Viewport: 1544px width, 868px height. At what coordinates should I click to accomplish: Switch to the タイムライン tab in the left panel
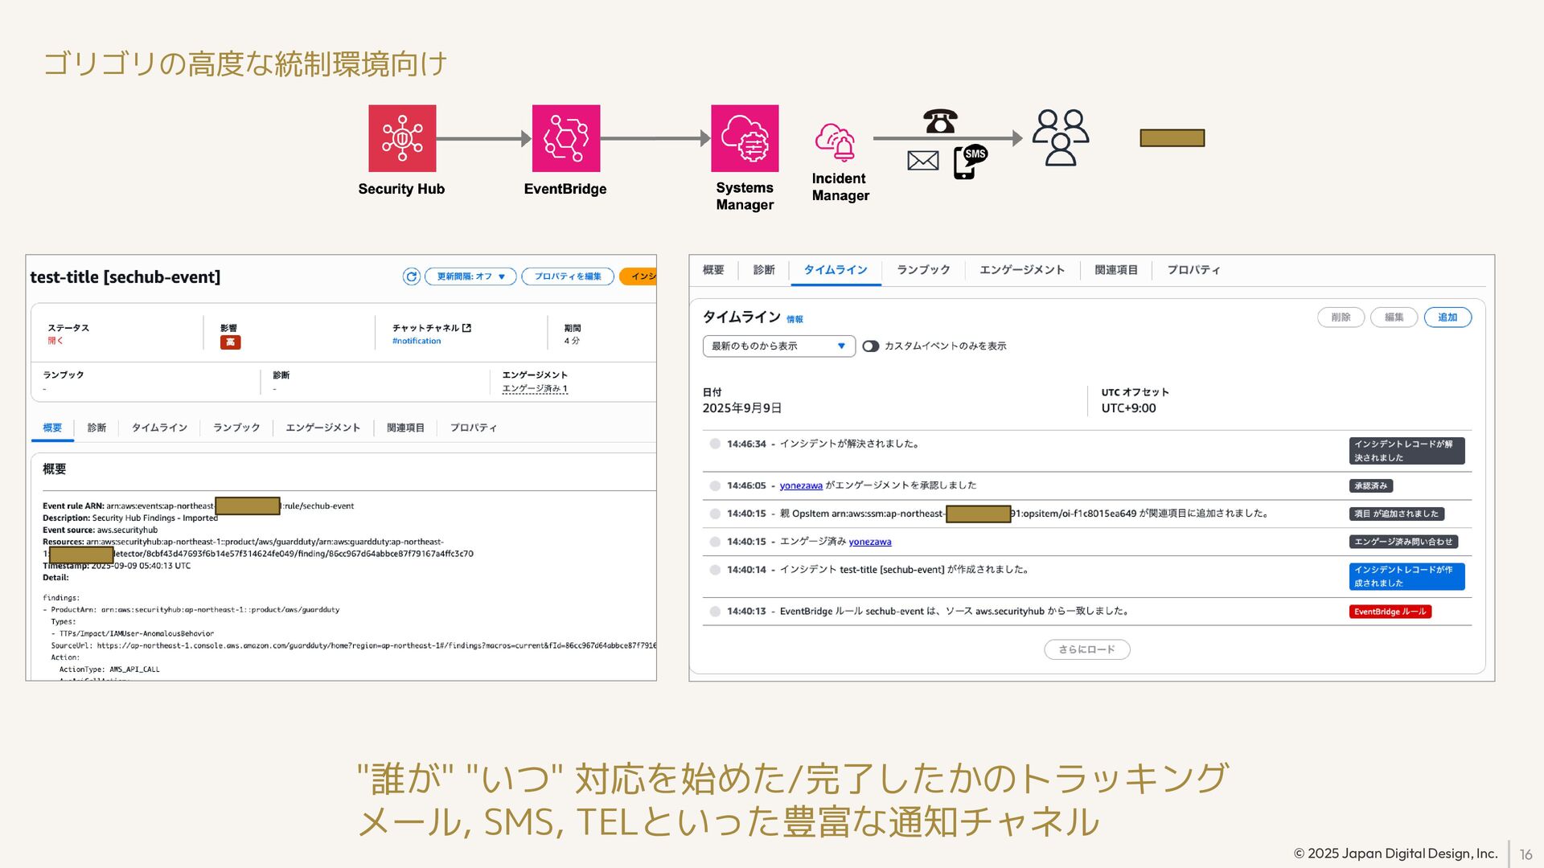(159, 428)
